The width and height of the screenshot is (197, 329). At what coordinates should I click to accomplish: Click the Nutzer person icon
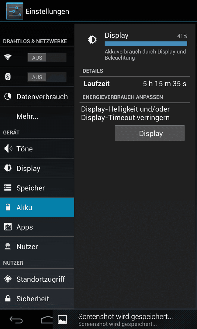coord(8,246)
